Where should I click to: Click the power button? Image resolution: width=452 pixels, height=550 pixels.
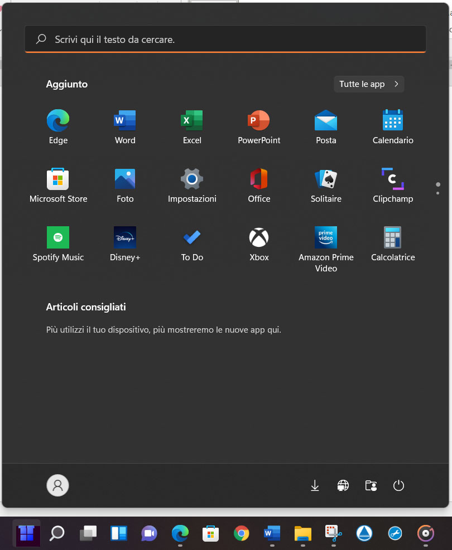pyautogui.click(x=398, y=485)
